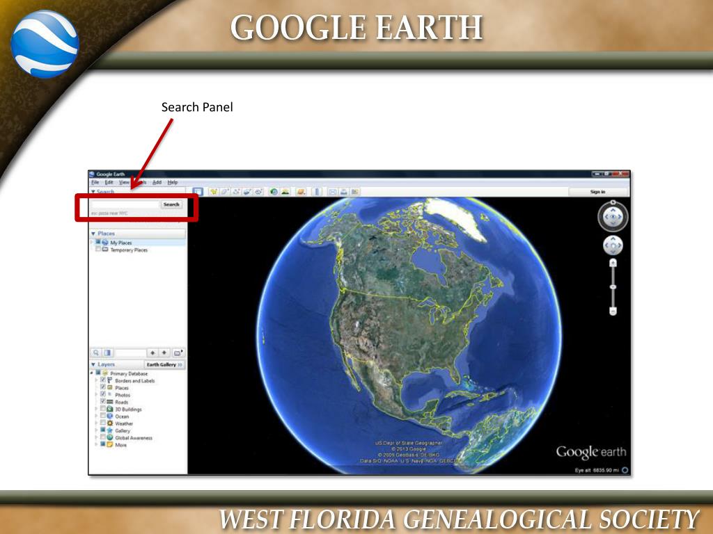713x534 pixels.
Task: Click in the search input field
Action: click(125, 204)
